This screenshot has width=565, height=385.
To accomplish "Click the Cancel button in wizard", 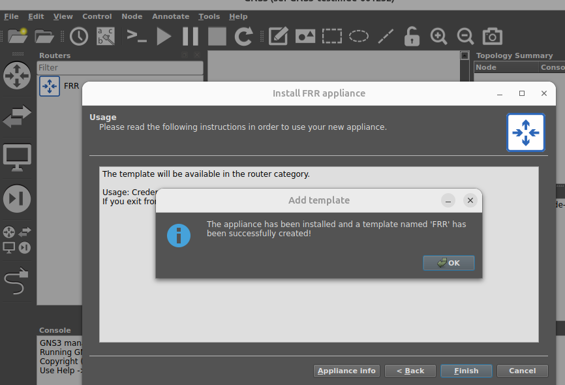I will pyautogui.click(x=522, y=371).
